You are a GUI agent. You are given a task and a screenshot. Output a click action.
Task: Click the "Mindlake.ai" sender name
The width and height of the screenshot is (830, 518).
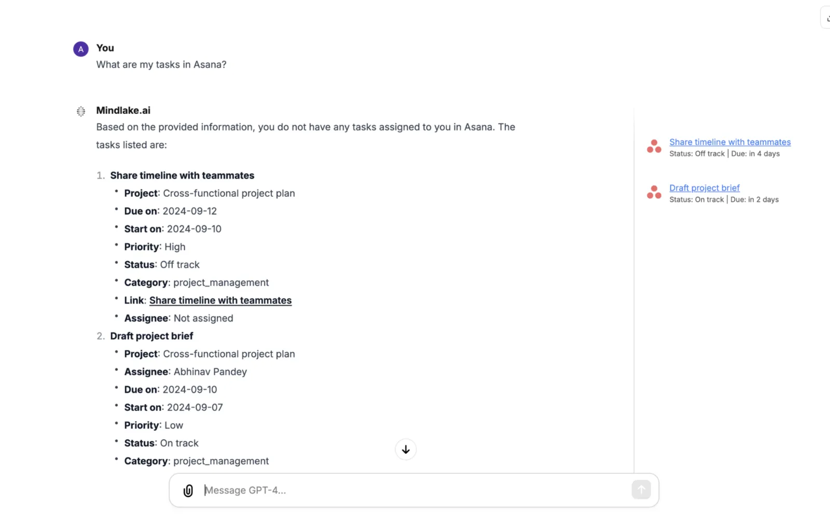point(123,110)
